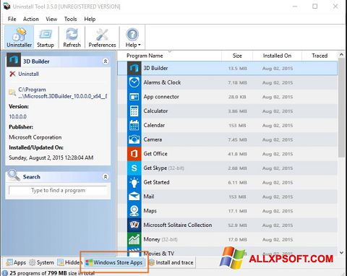Click the status bar info icon

pyautogui.click(x=5, y=273)
